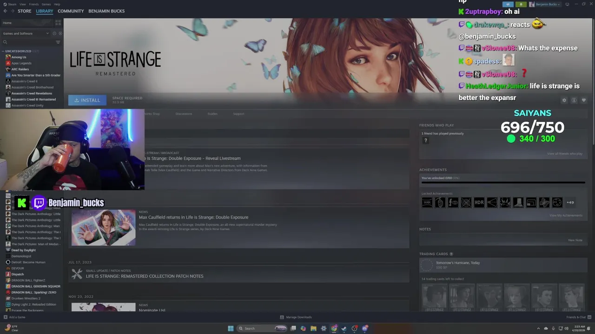This screenshot has width=595, height=334.
Task: Show hidden system tray icons
Action: pos(538,328)
